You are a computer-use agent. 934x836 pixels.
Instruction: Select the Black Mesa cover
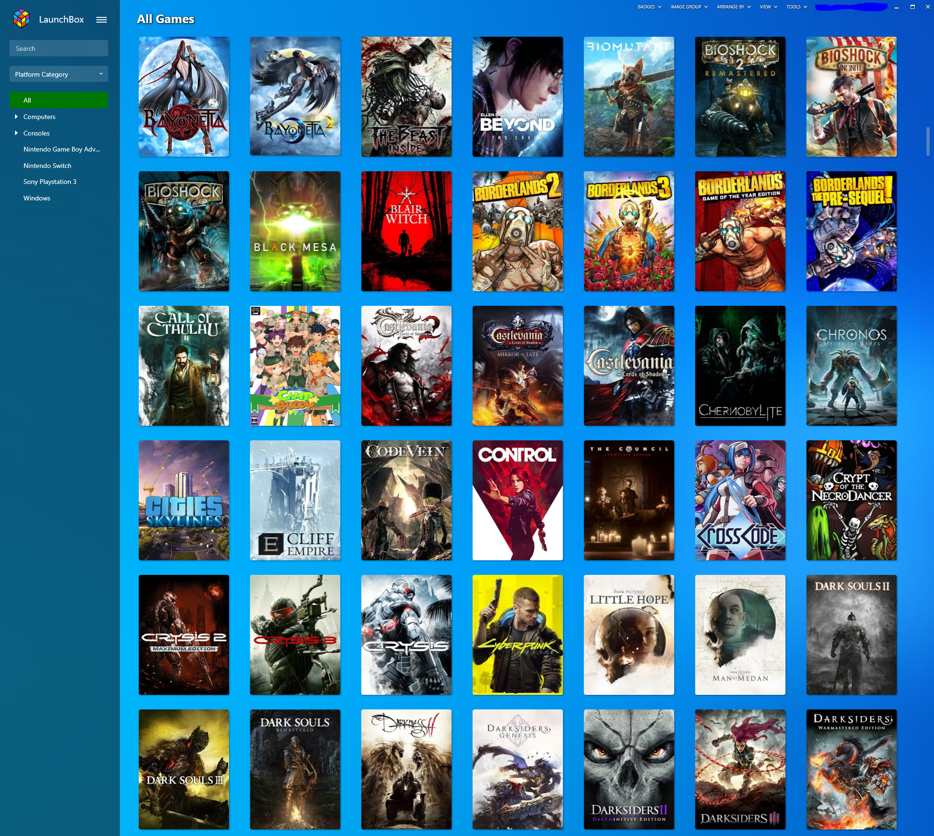[x=295, y=231]
